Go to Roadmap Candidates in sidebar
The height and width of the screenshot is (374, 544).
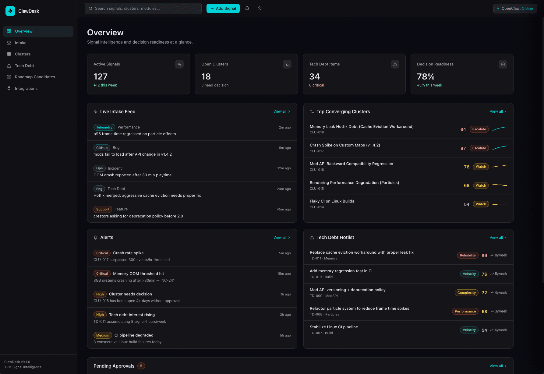35,77
